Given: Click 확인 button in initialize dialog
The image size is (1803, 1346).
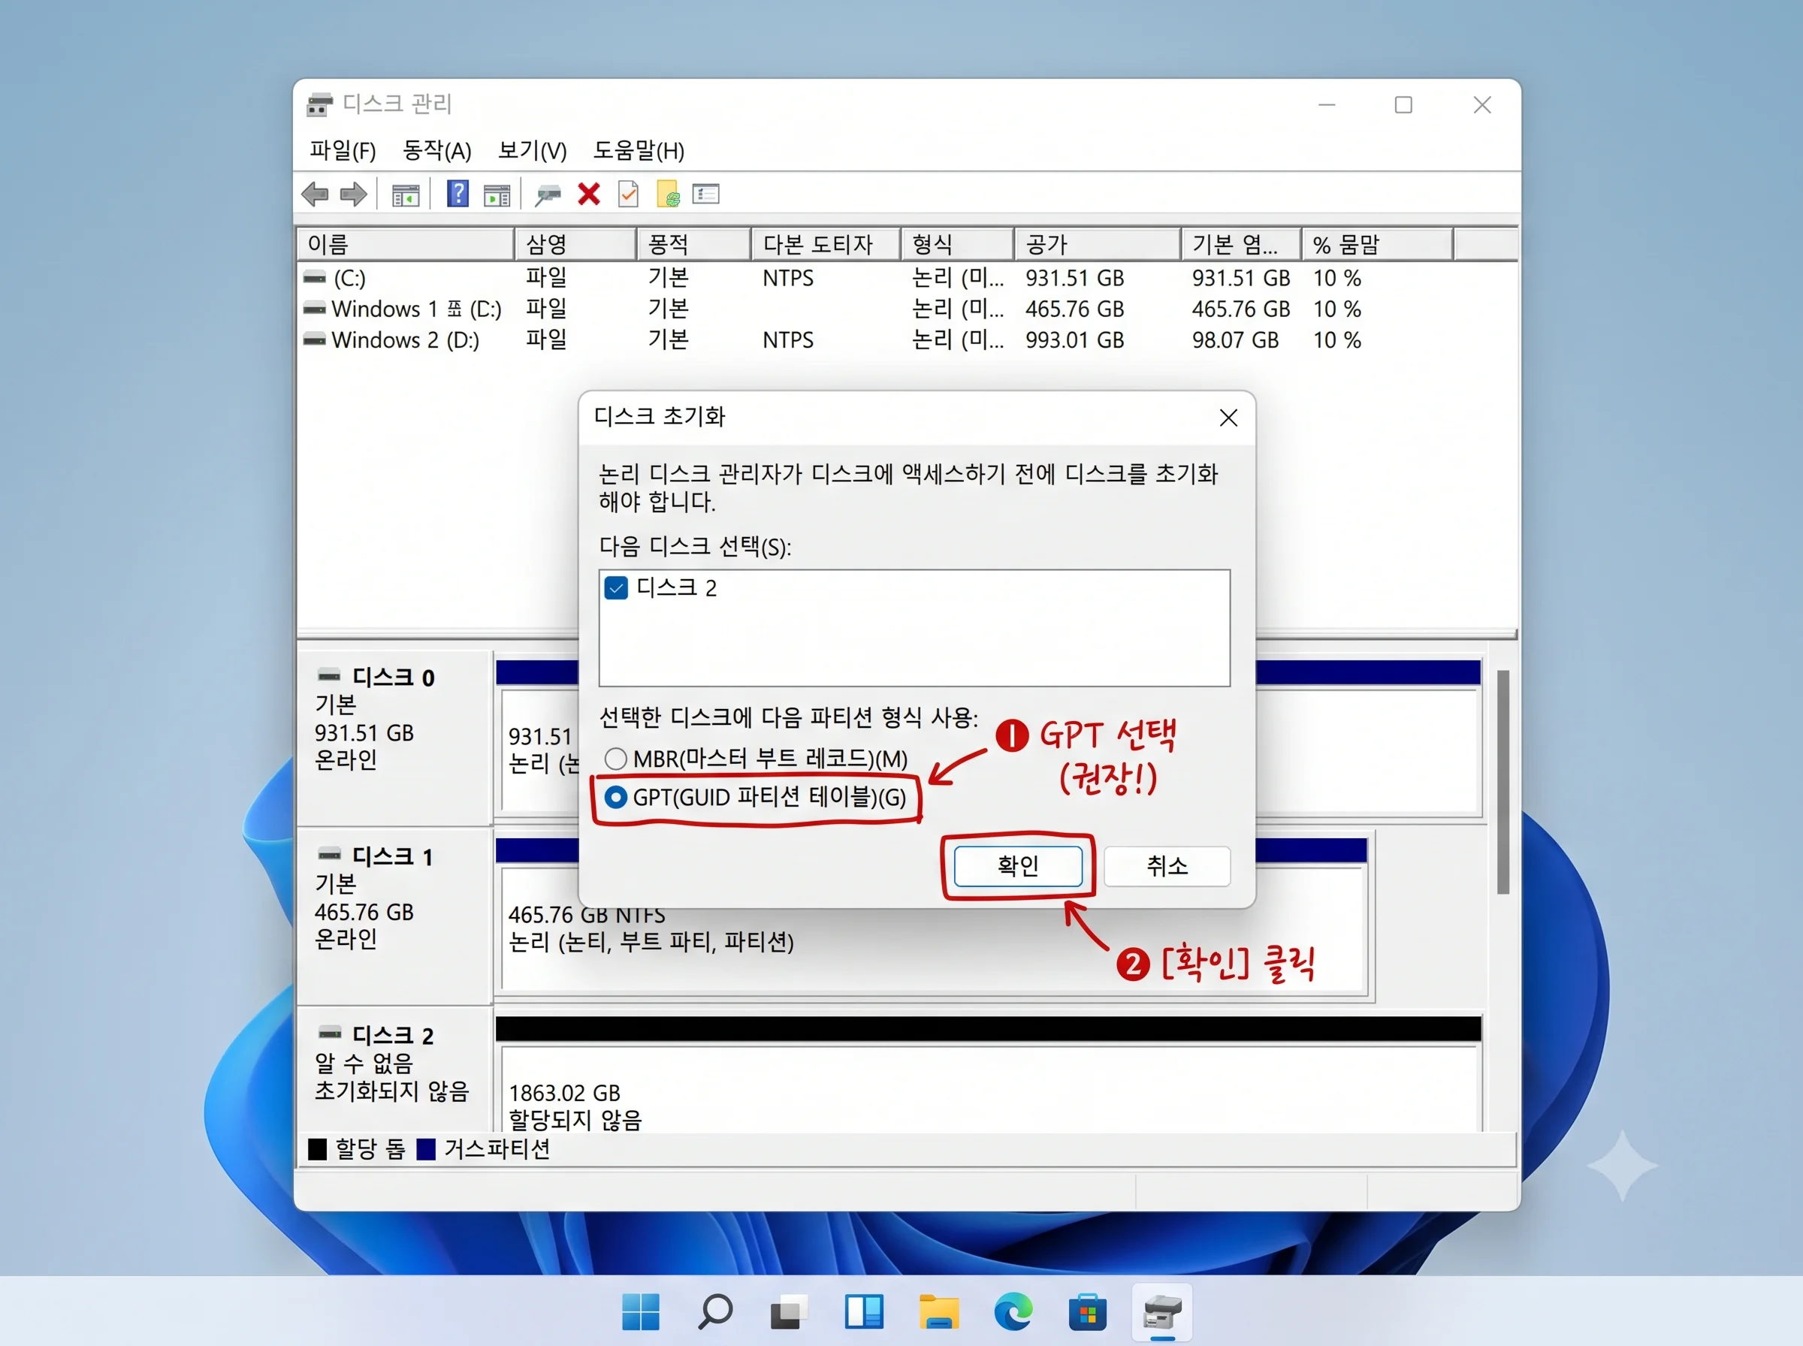Looking at the screenshot, I should click(x=1018, y=865).
